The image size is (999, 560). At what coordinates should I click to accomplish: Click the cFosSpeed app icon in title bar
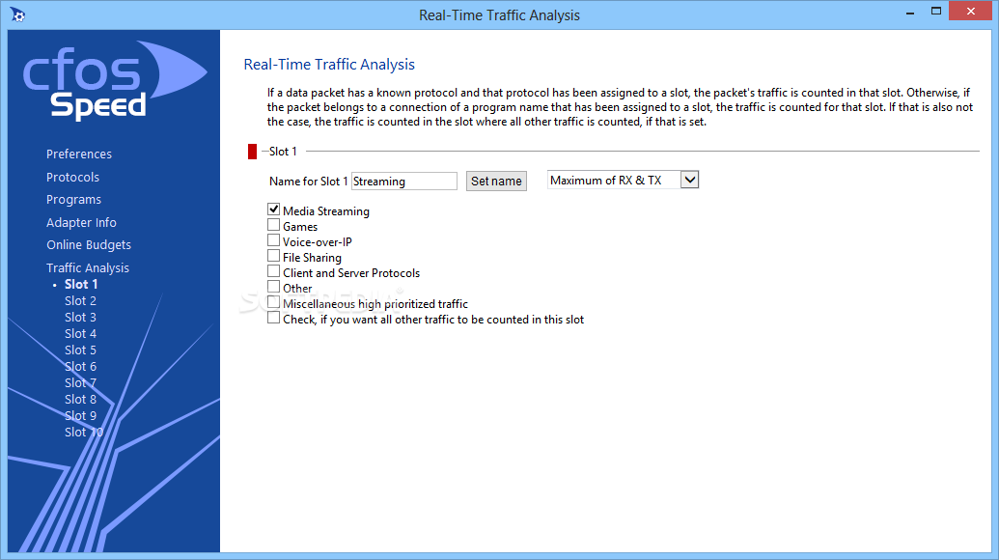coord(17,14)
